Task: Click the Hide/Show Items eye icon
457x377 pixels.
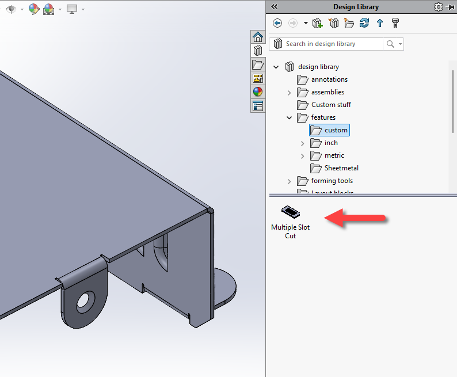Action: click(11, 9)
